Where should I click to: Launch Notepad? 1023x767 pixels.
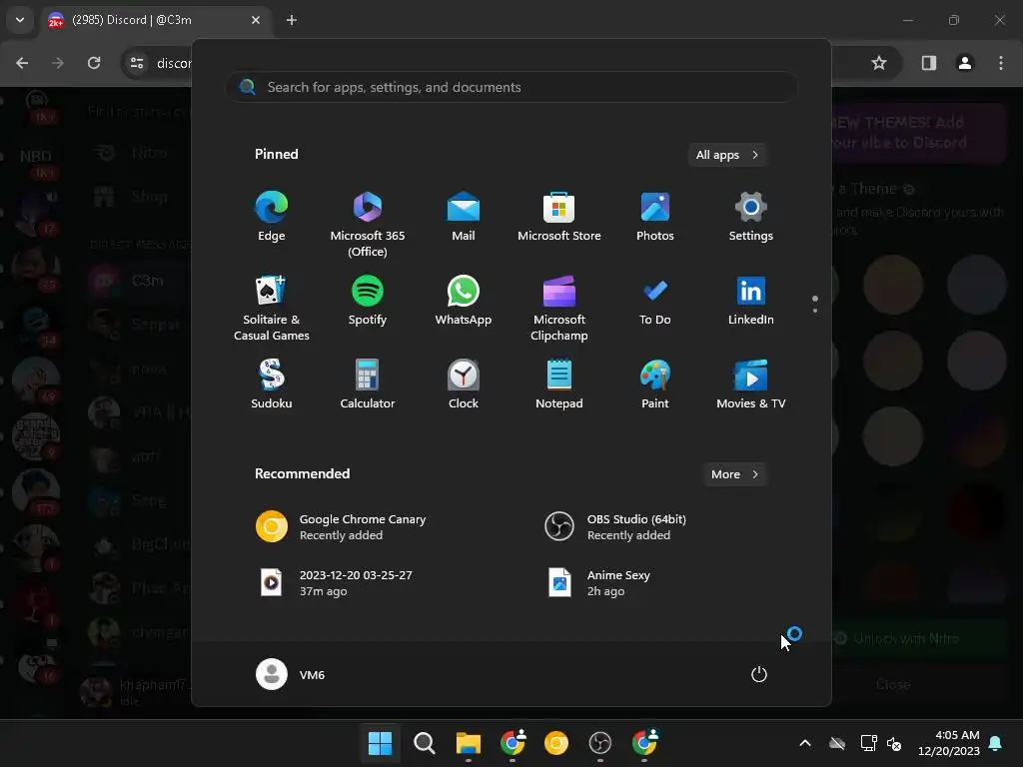click(x=559, y=384)
